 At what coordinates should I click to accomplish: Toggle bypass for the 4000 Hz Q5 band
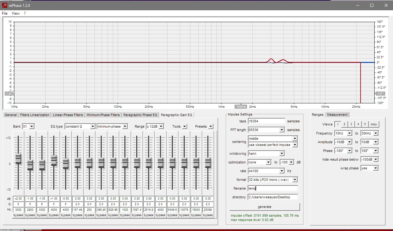(54, 215)
